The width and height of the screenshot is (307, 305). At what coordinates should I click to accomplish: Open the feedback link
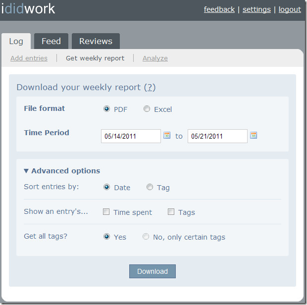coord(219,9)
